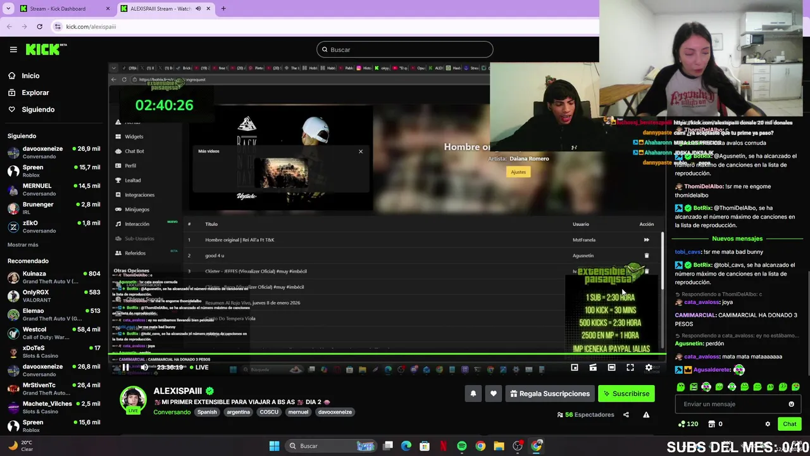This screenshot has width=810, height=456.
Task: Expand following list with Mostrar más
Action: [23, 244]
